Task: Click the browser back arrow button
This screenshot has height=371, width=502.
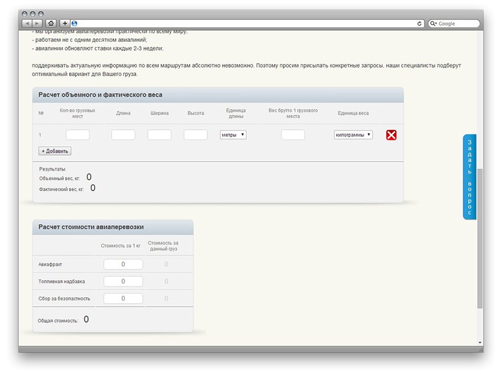Action: click(27, 24)
